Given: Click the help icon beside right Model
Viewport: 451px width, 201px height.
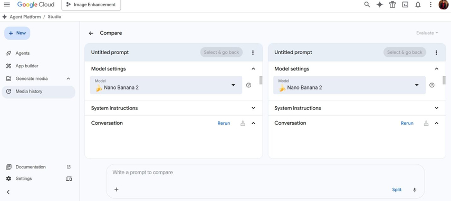Looking at the screenshot, I should pos(431,85).
